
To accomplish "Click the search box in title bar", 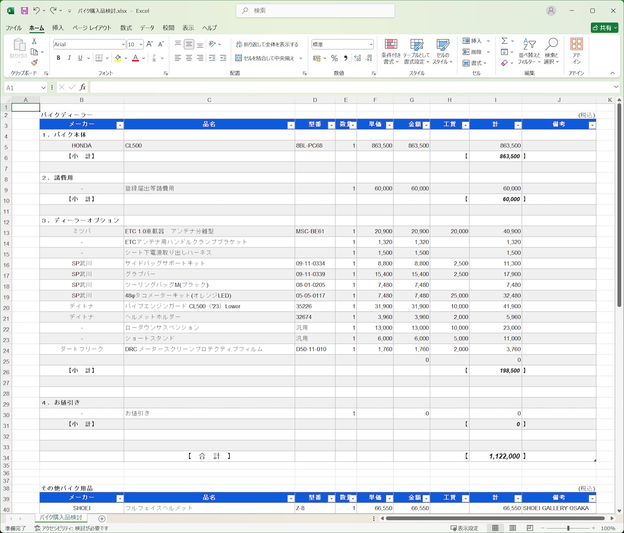I will point(315,11).
